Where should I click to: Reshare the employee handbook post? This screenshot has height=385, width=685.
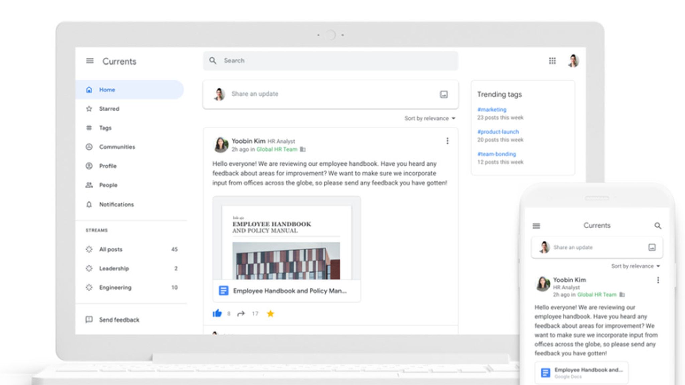[241, 313]
